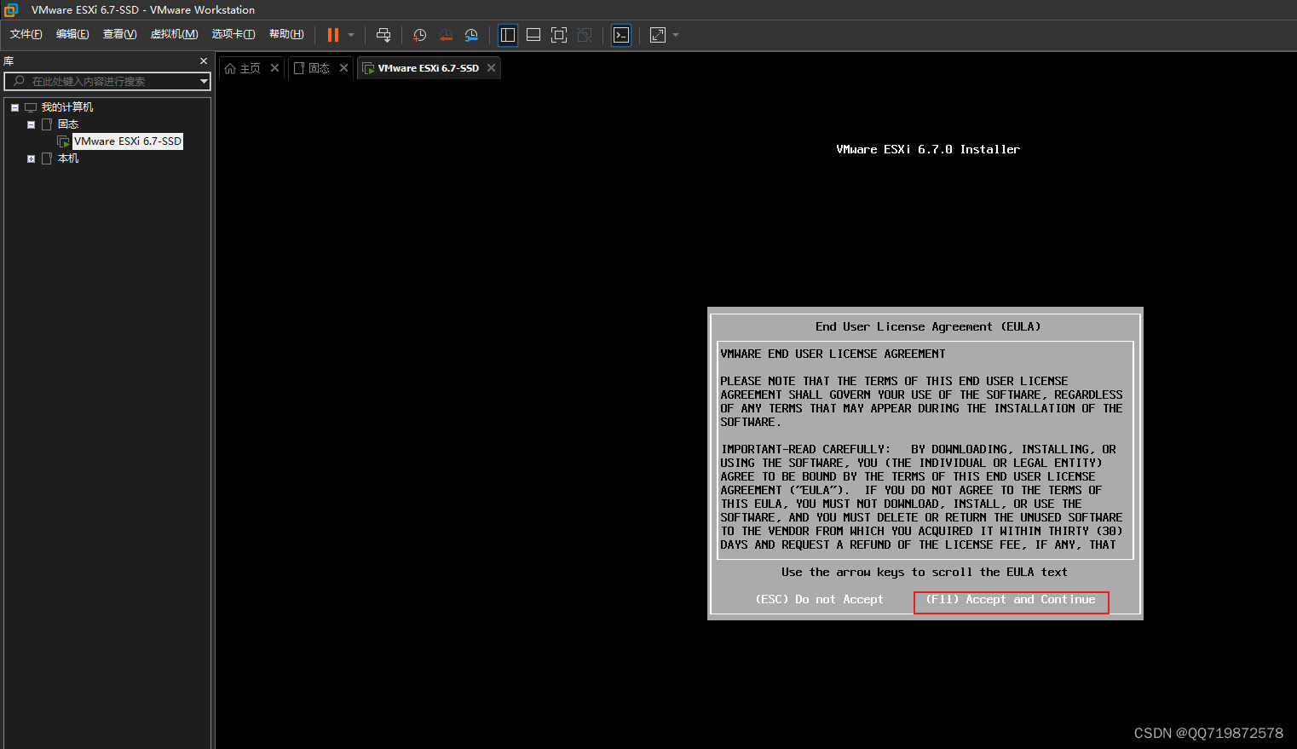
Task: Click the library search input field
Action: (107, 82)
